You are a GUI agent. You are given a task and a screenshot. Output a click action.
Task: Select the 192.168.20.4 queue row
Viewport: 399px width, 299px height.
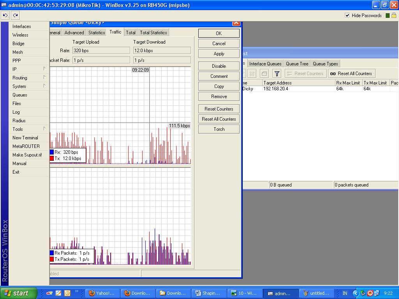pyautogui.click(x=320, y=89)
